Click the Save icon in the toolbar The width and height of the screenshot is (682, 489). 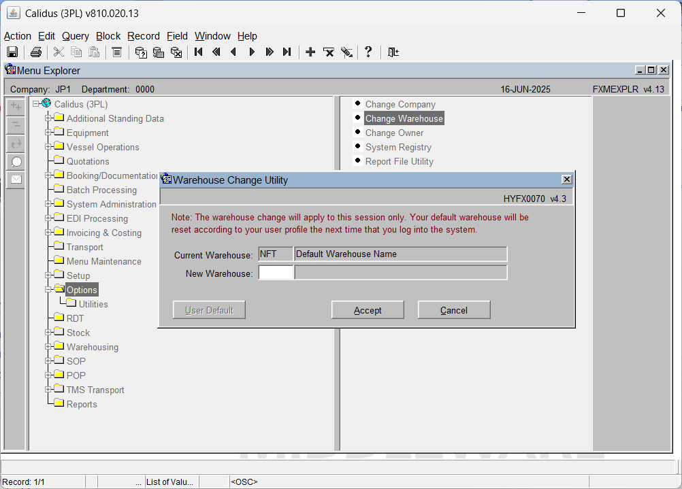(x=12, y=52)
